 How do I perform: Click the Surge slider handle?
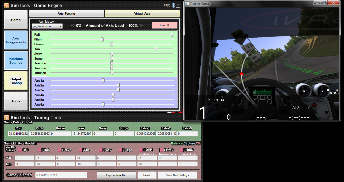112,59
